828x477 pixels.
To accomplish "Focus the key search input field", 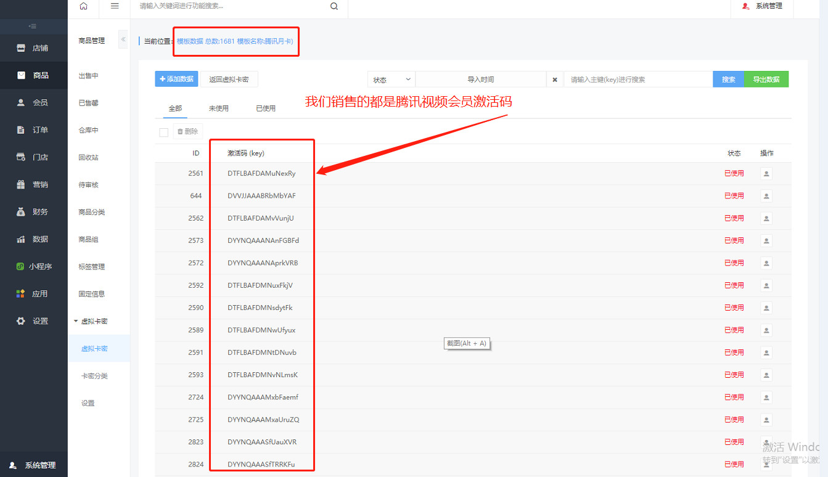I will 638,79.
